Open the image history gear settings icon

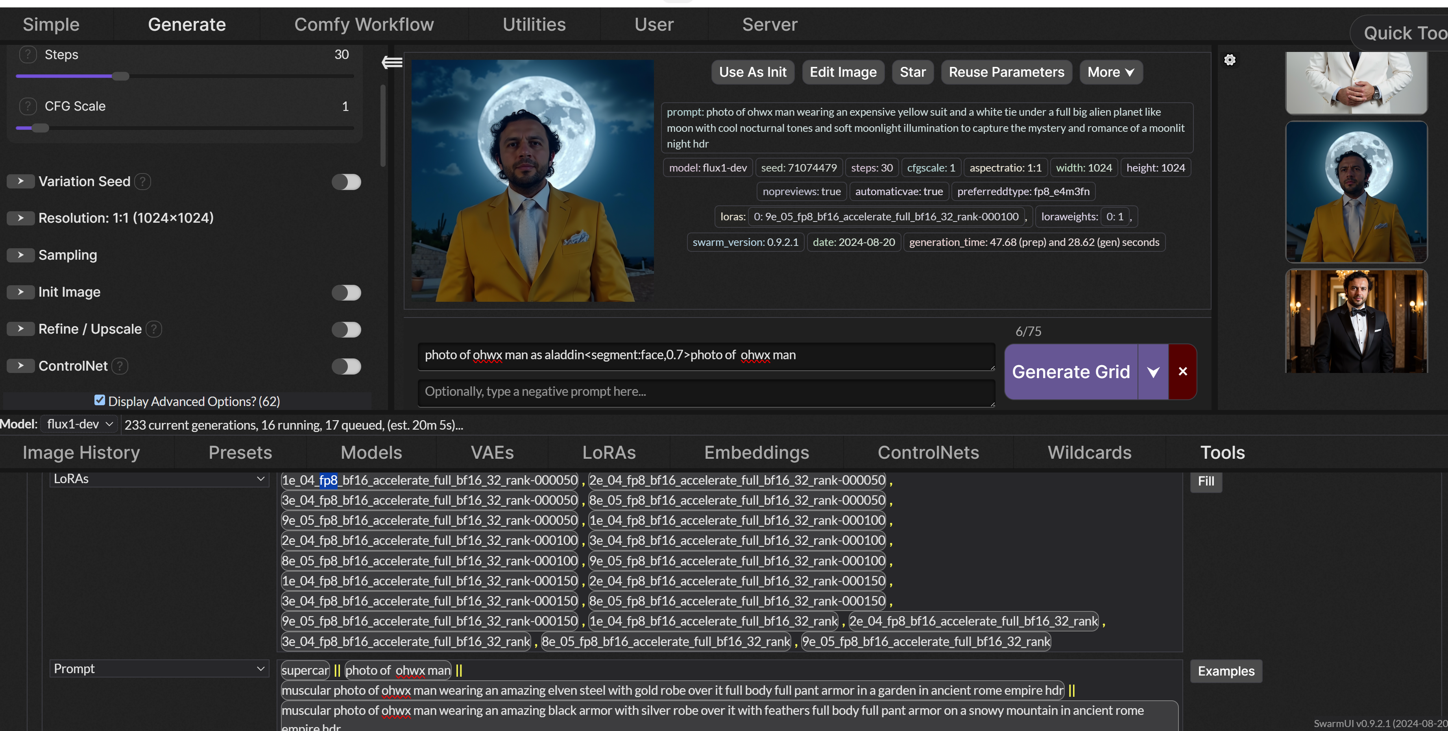1229,60
